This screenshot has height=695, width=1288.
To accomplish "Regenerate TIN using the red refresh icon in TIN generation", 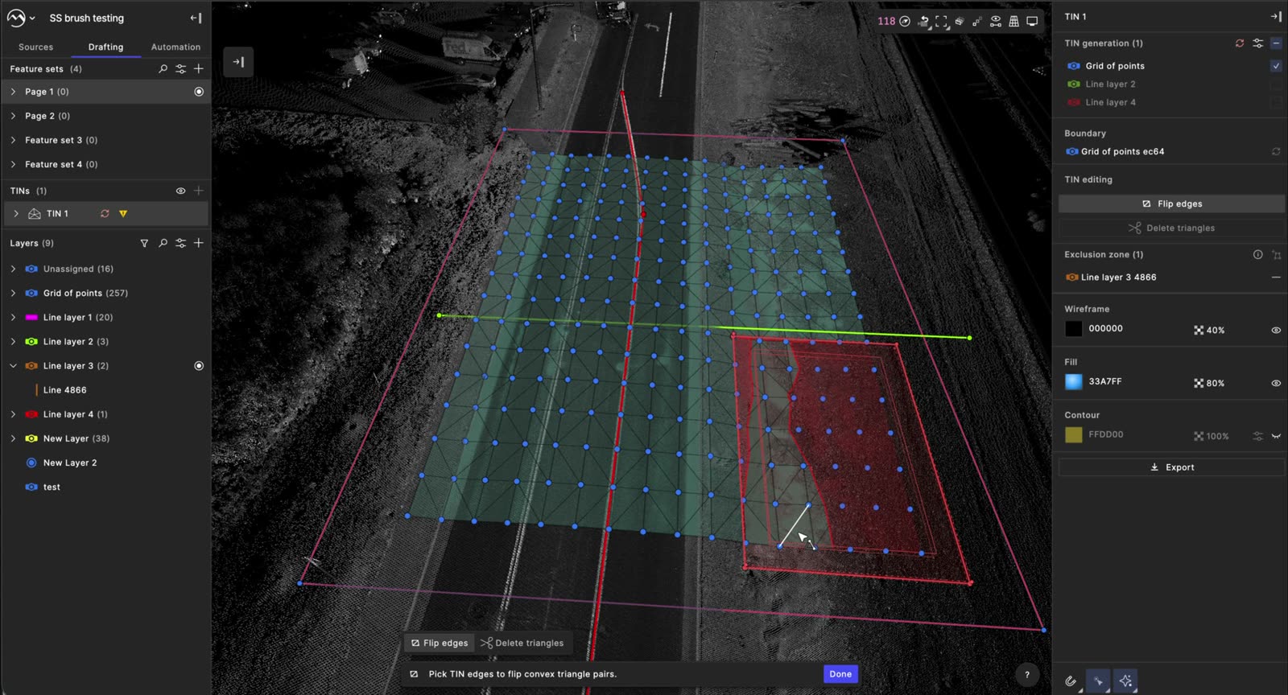I will (1240, 43).
